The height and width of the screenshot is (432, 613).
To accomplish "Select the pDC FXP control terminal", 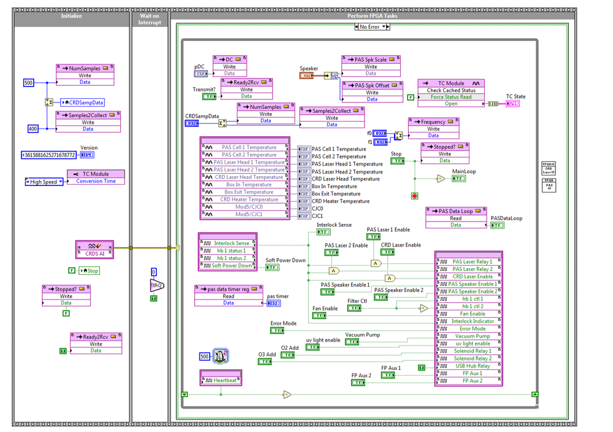I will 201,74.
